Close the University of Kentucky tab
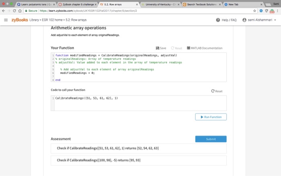281x176 pixels. pos(179,4)
